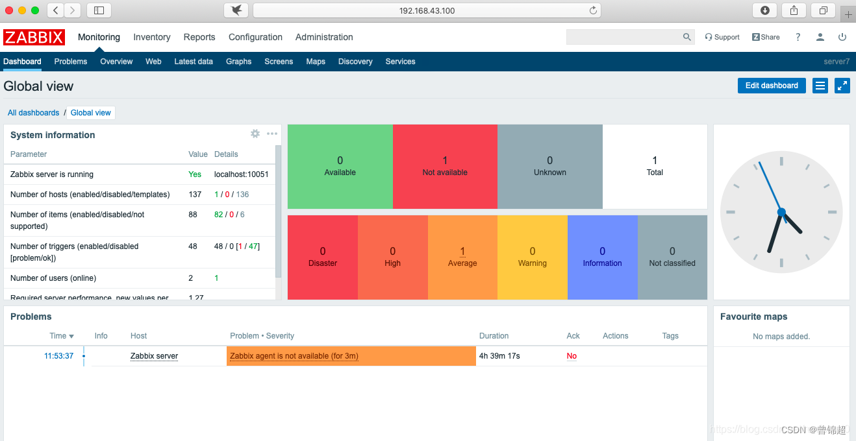Switch to the Graphs submenu tab
Screen dimensions: 856x441
(238, 62)
